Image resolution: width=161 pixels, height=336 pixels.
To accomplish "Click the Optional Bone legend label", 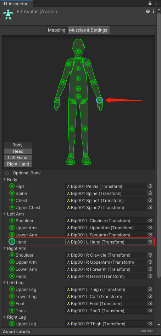I will [x=27, y=173].
